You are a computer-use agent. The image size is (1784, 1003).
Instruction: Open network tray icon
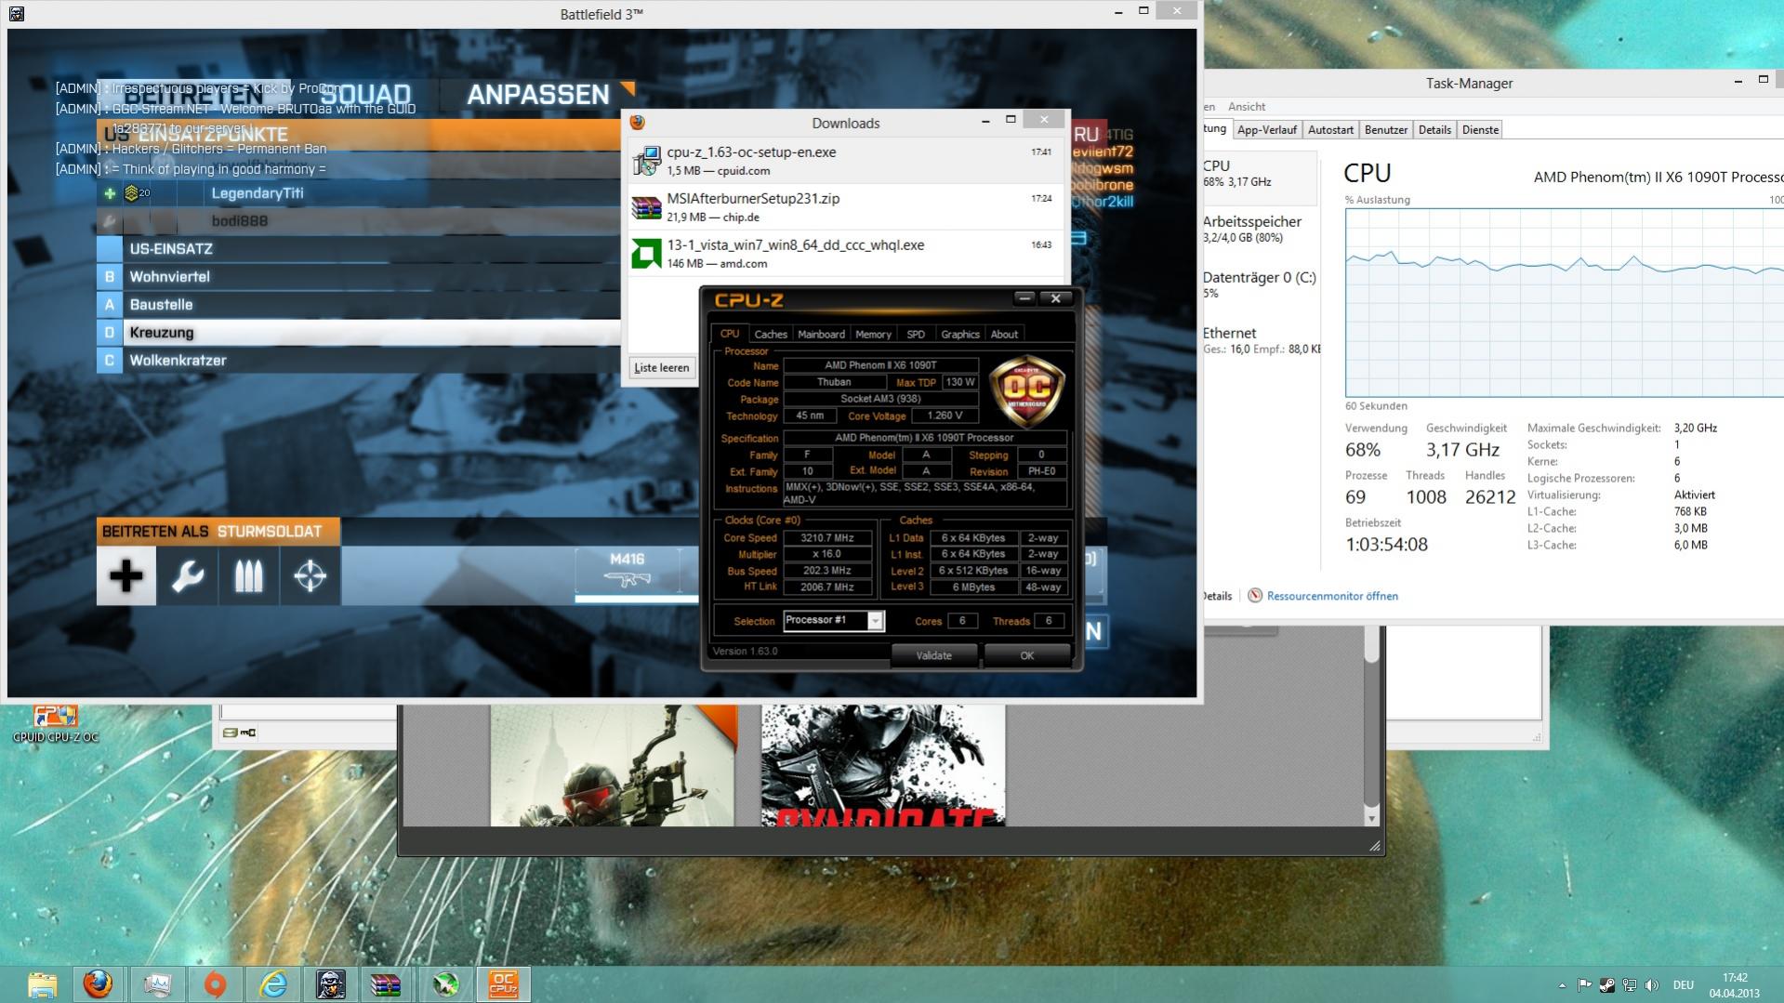click(1630, 985)
